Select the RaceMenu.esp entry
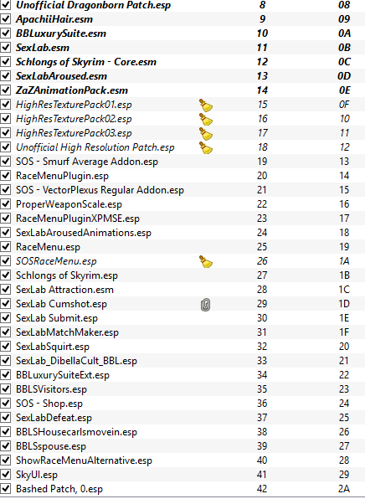 182,247
